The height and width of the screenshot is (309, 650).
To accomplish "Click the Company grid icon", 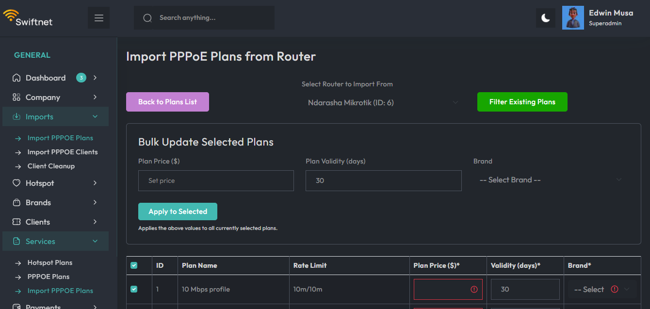I will (16, 97).
